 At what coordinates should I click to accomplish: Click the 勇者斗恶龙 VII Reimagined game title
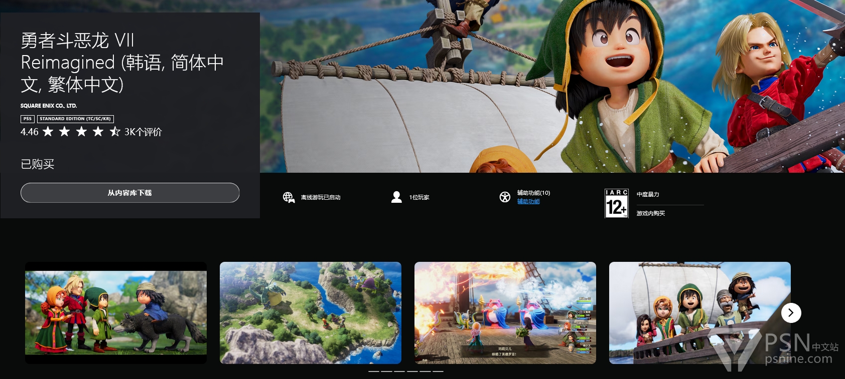(122, 63)
